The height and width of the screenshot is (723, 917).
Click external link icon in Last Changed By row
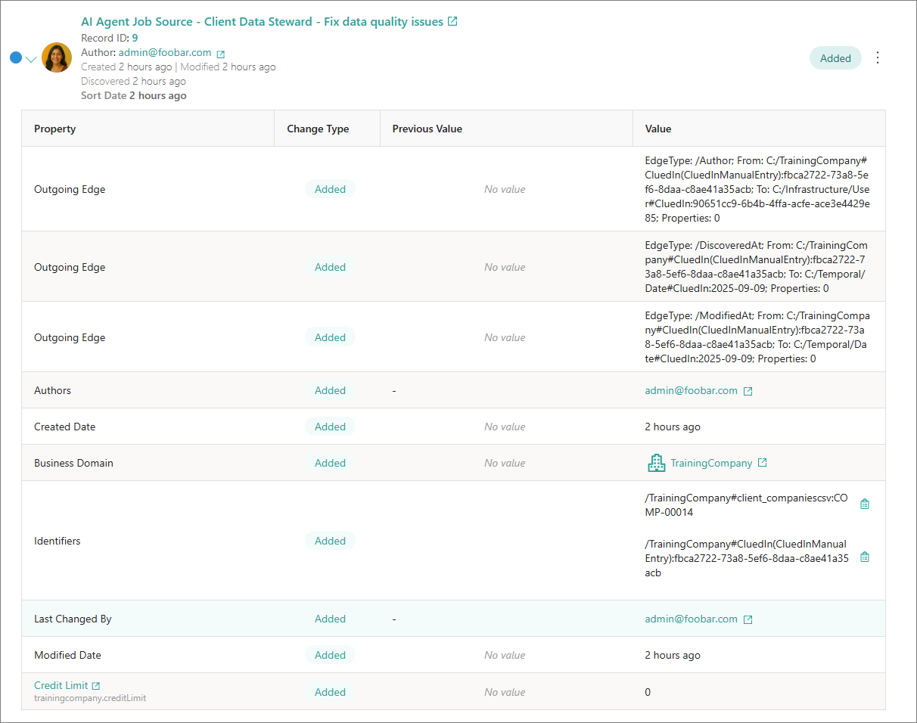748,619
